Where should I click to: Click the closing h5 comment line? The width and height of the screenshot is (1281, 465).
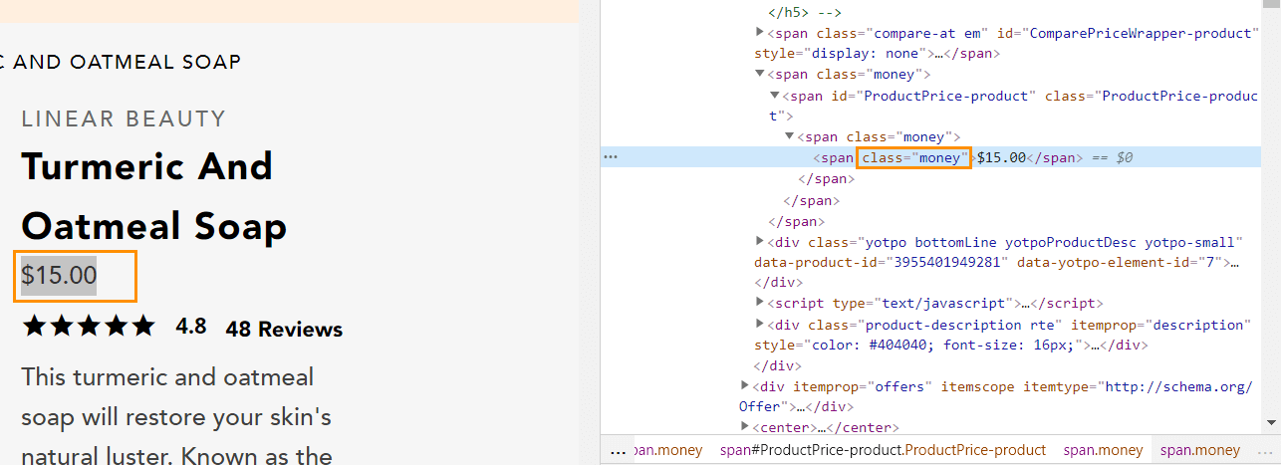pos(805,12)
